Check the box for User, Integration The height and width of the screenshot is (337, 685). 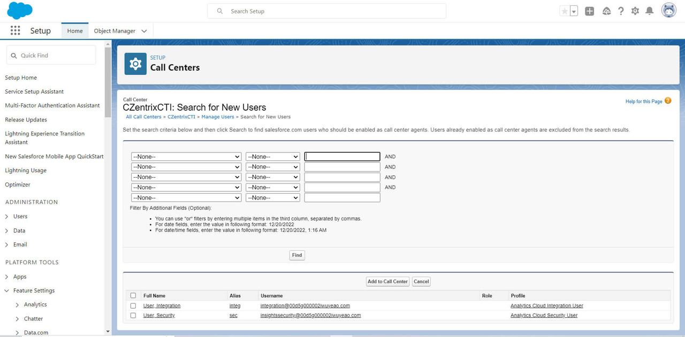coord(133,306)
